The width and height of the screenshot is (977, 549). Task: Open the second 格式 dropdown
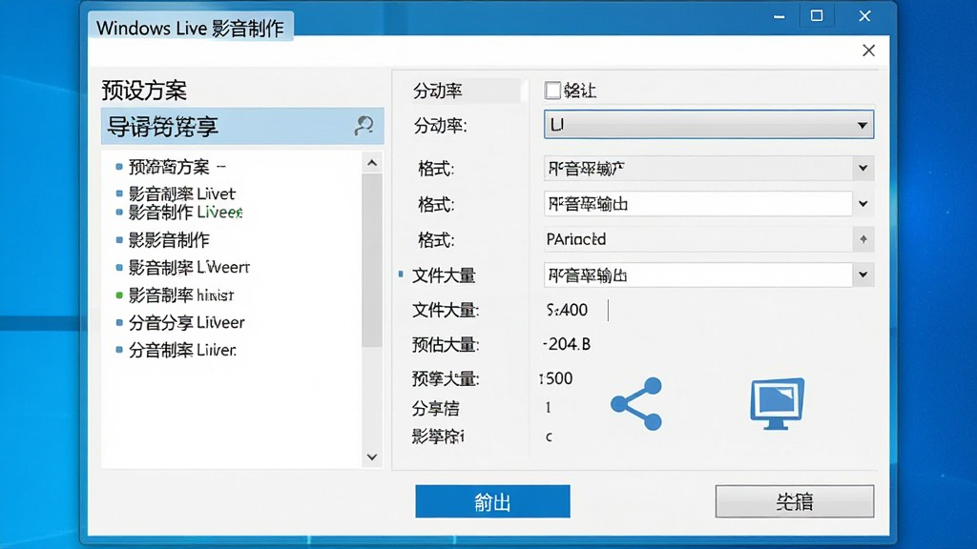709,204
